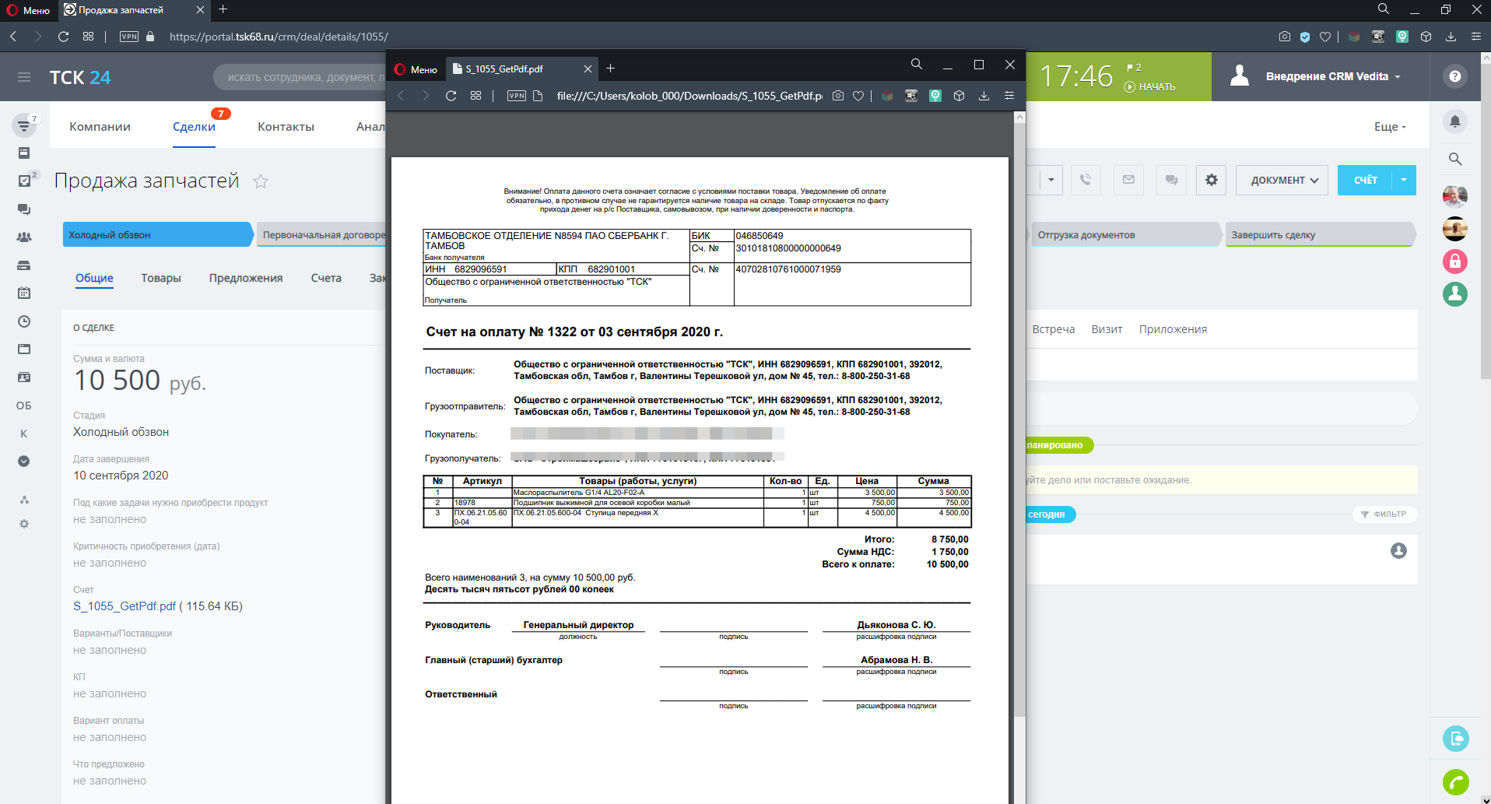The height and width of the screenshot is (804, 1491).
Task: Open the S_1055_GetPdf.pdf file link
Action: pyautogui.click(x=125, y=606)
